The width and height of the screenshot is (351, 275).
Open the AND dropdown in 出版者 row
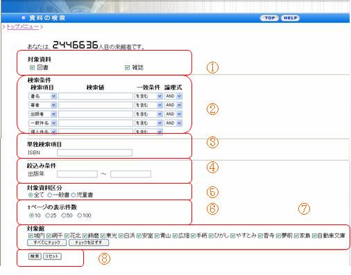pos(173,114)
